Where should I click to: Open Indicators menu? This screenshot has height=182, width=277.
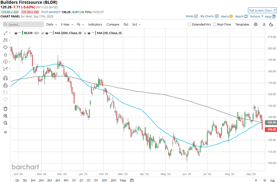pos(95,24)
